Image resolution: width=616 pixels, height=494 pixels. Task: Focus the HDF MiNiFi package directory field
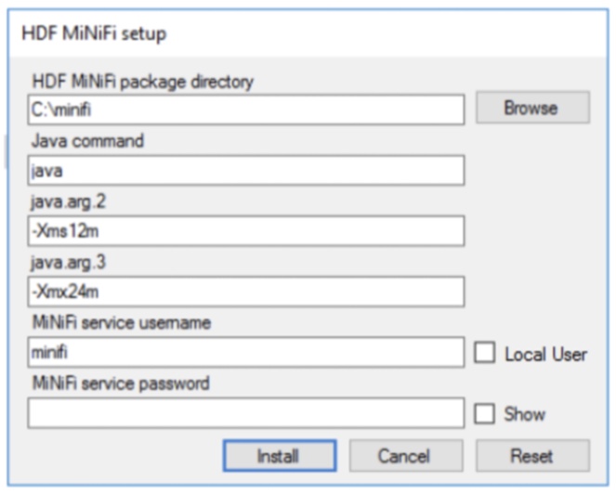click(245, 110)
